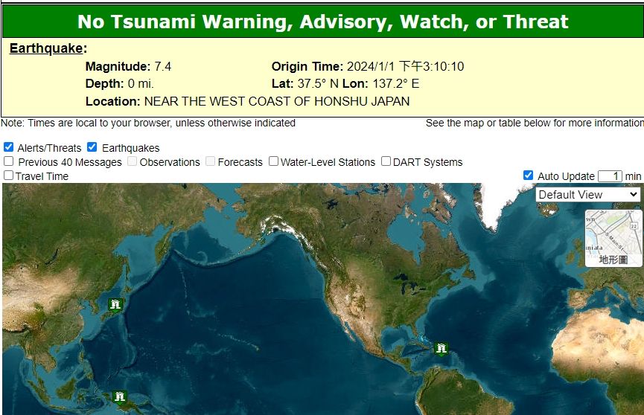Click the Auto Update minutes field
The width and height of the screenshot is (644, 415).
point(610,176)
